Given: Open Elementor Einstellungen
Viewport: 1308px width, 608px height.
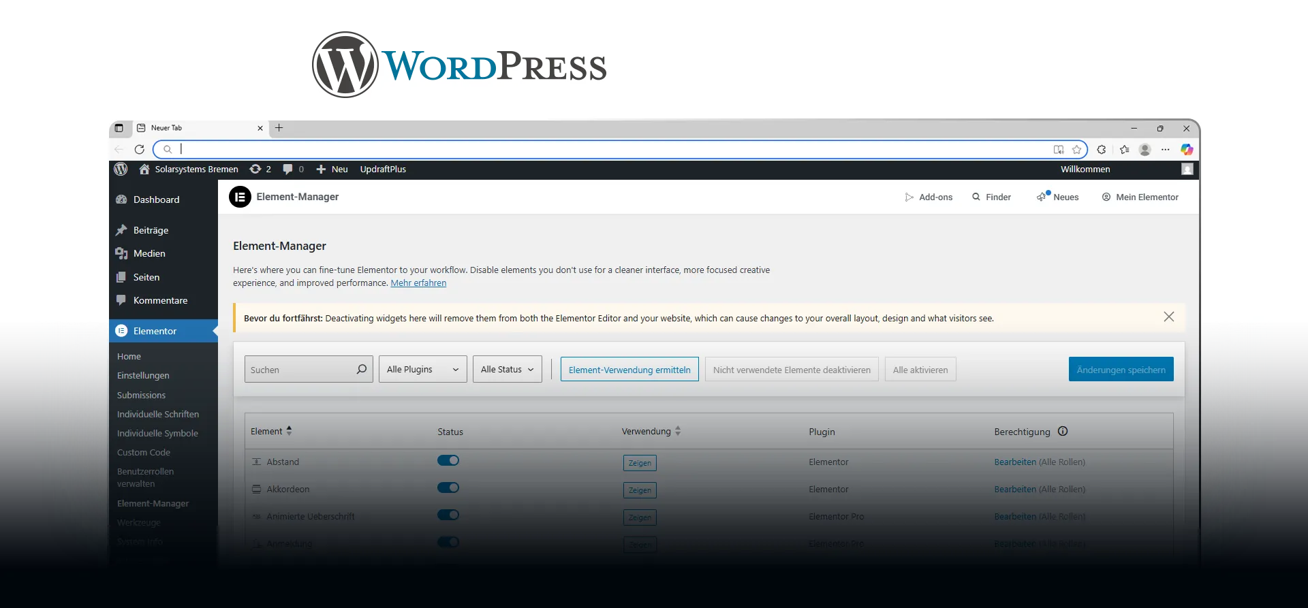Looking at the screenshot, I should point(143,375).
